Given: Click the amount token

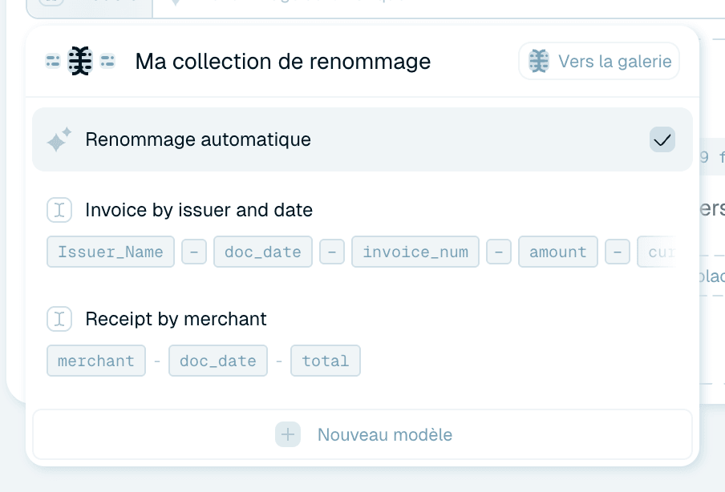Looking at the screenshot, I should point(558,252).
